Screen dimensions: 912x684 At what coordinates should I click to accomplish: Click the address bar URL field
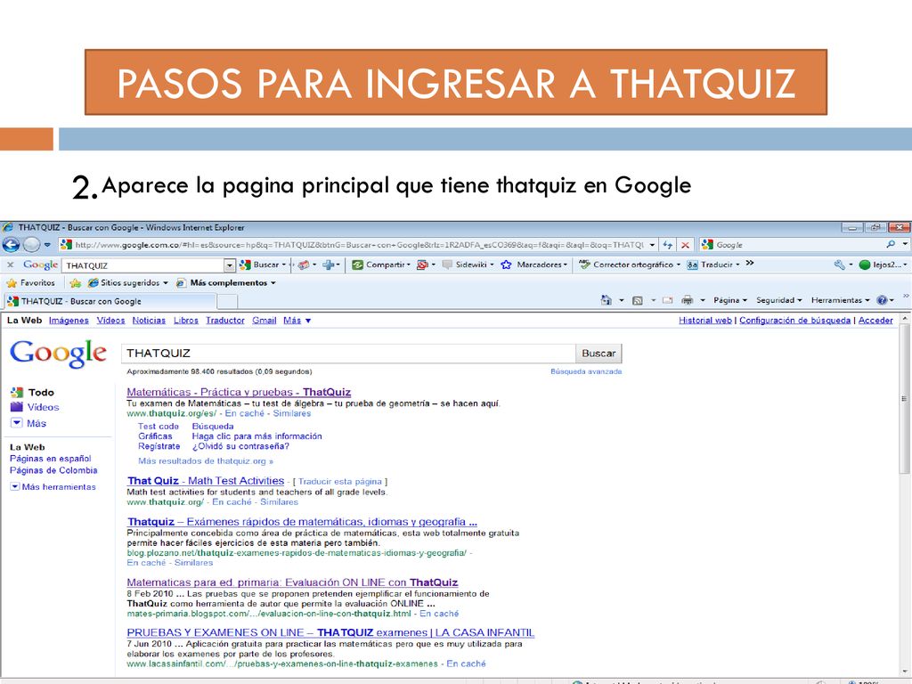pos(358,245)
